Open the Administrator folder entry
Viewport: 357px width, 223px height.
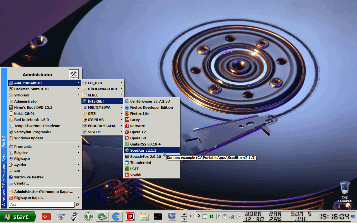coord(44,101)
